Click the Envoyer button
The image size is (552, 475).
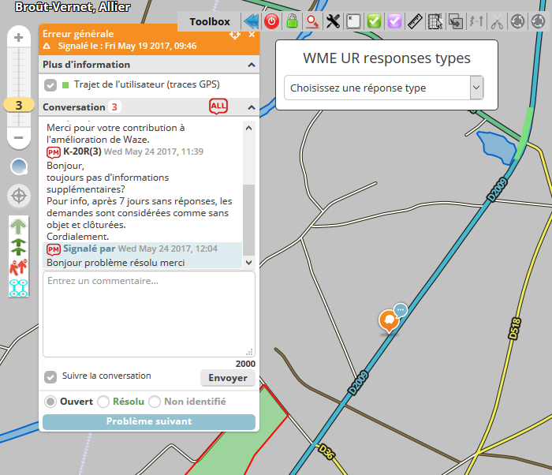[228, 378]
